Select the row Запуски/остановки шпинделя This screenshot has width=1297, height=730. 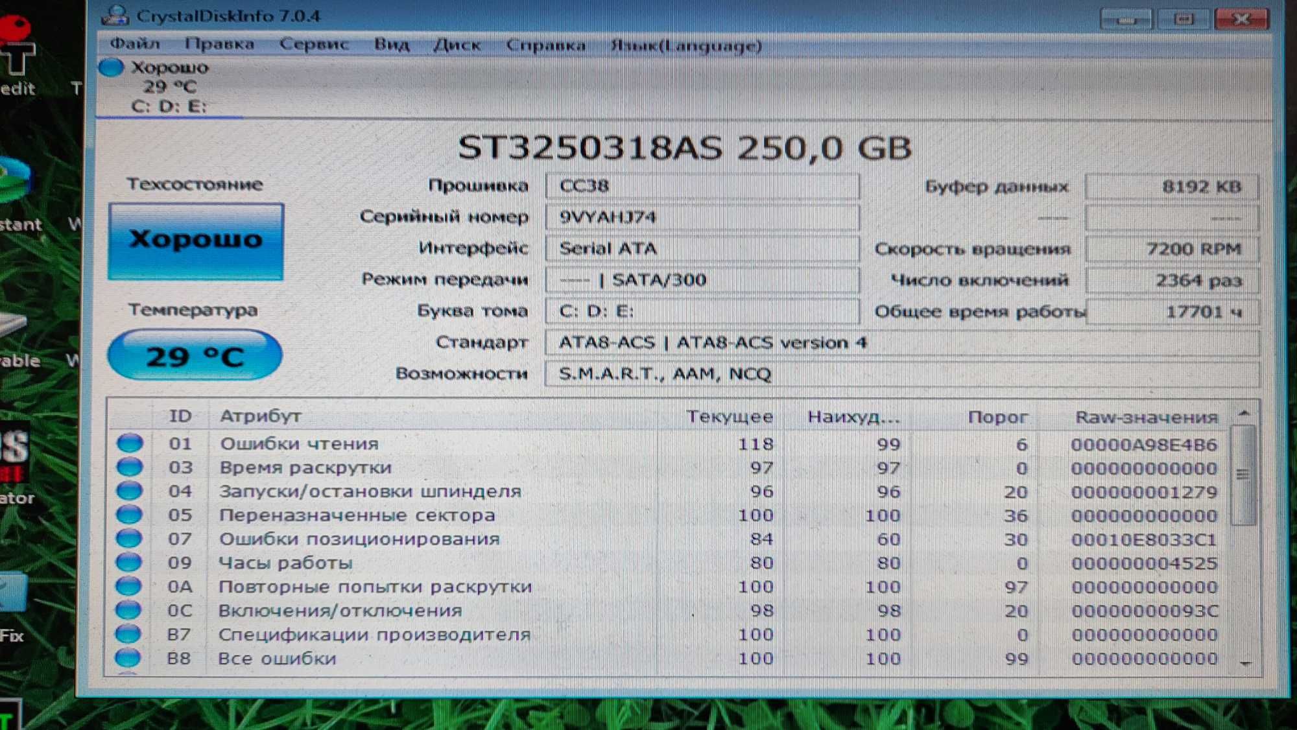(668, 491)
